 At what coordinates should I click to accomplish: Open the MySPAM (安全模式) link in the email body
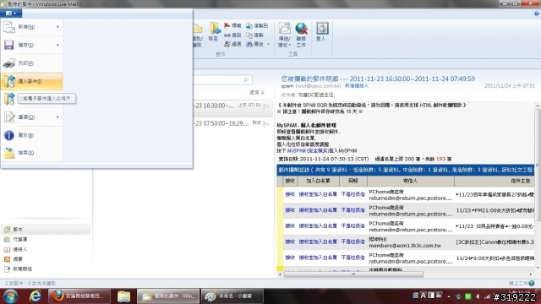tap(307, 151)
